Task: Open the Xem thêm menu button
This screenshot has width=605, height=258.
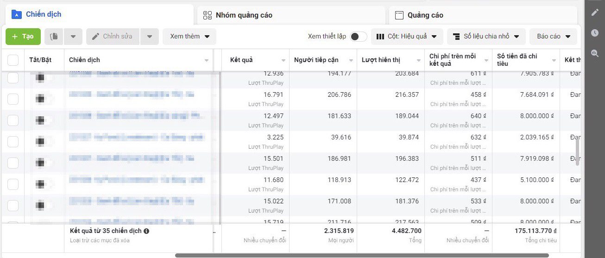Action: click(x=189, y=37)
